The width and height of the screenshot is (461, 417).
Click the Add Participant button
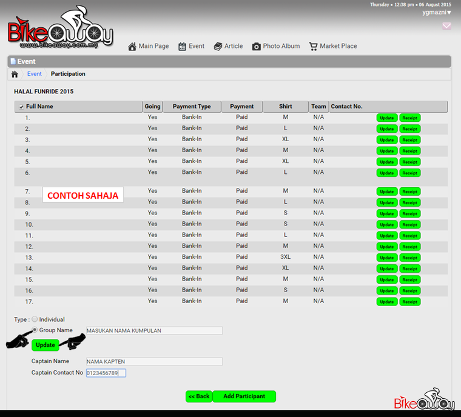click(244, 396)
